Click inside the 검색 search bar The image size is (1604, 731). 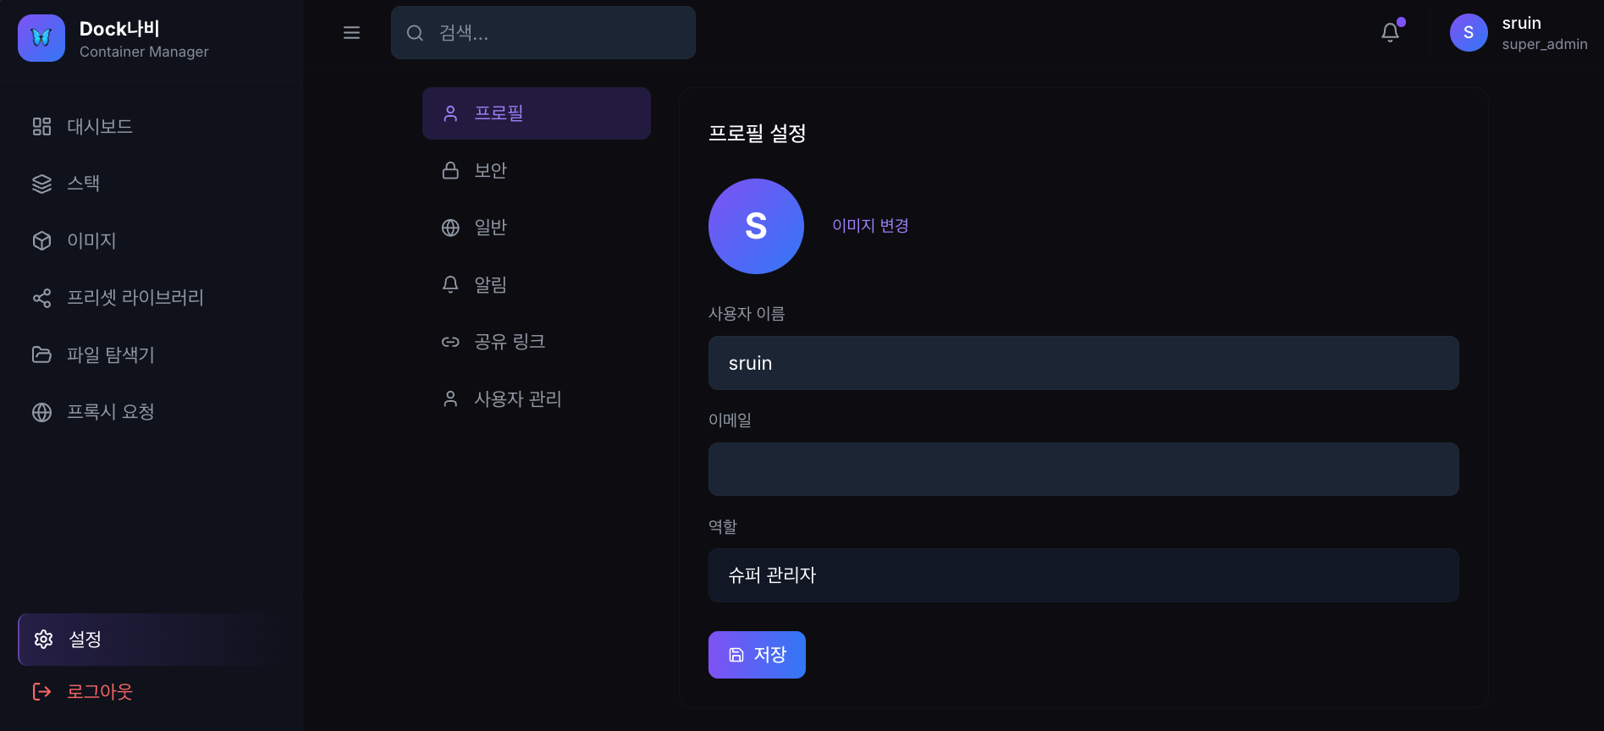coord(543,33)
